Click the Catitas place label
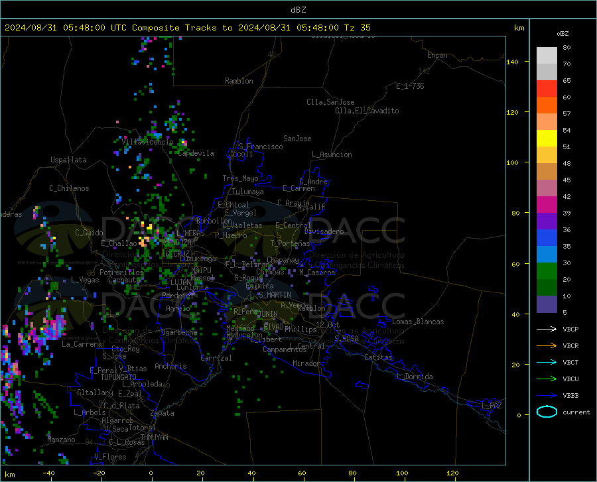Image resolution: width=597 pixels, height=482 pixels. [379, 357]
